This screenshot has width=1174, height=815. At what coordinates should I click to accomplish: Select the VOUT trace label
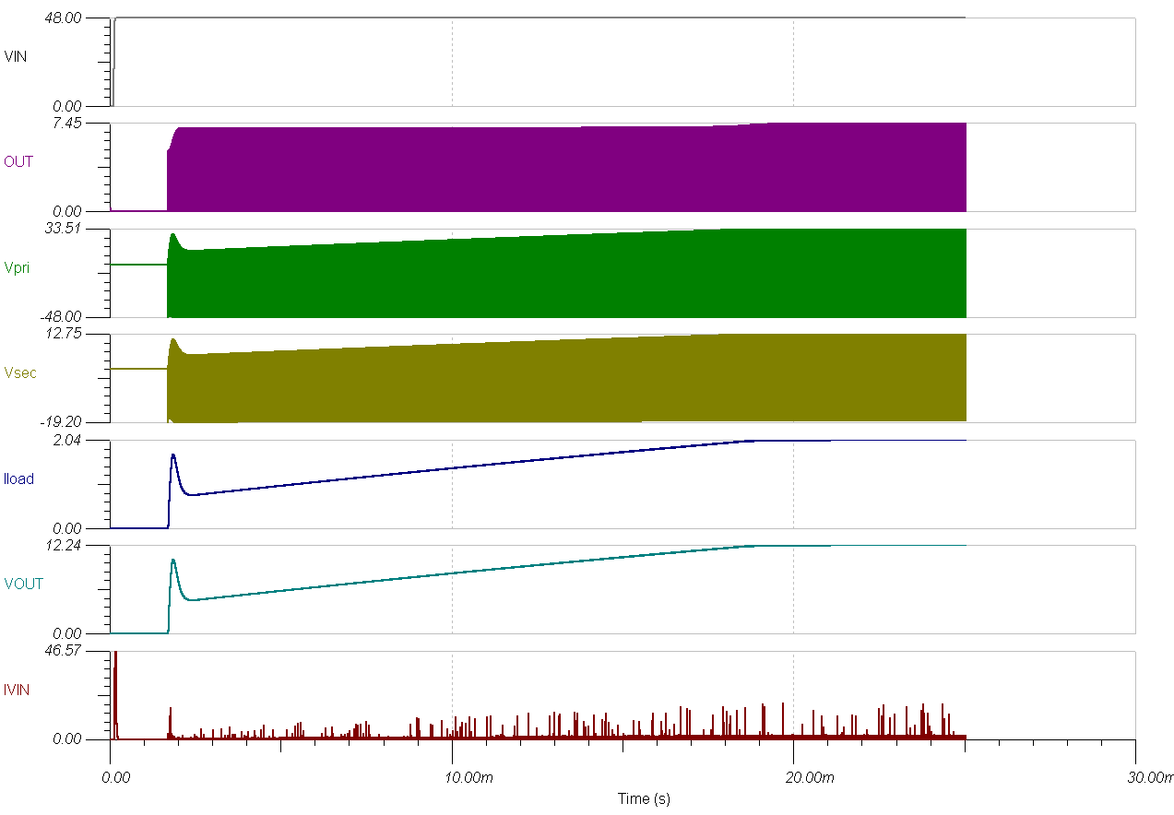coord(23,584)
